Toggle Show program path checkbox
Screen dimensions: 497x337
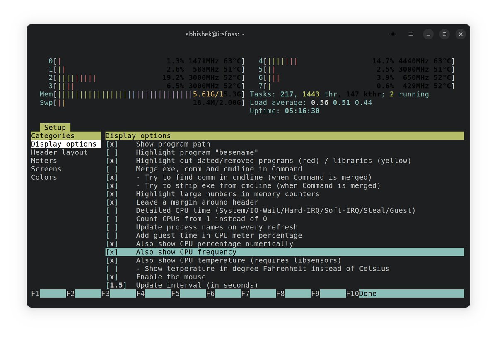pyautogui.click(x=112, y=144)
